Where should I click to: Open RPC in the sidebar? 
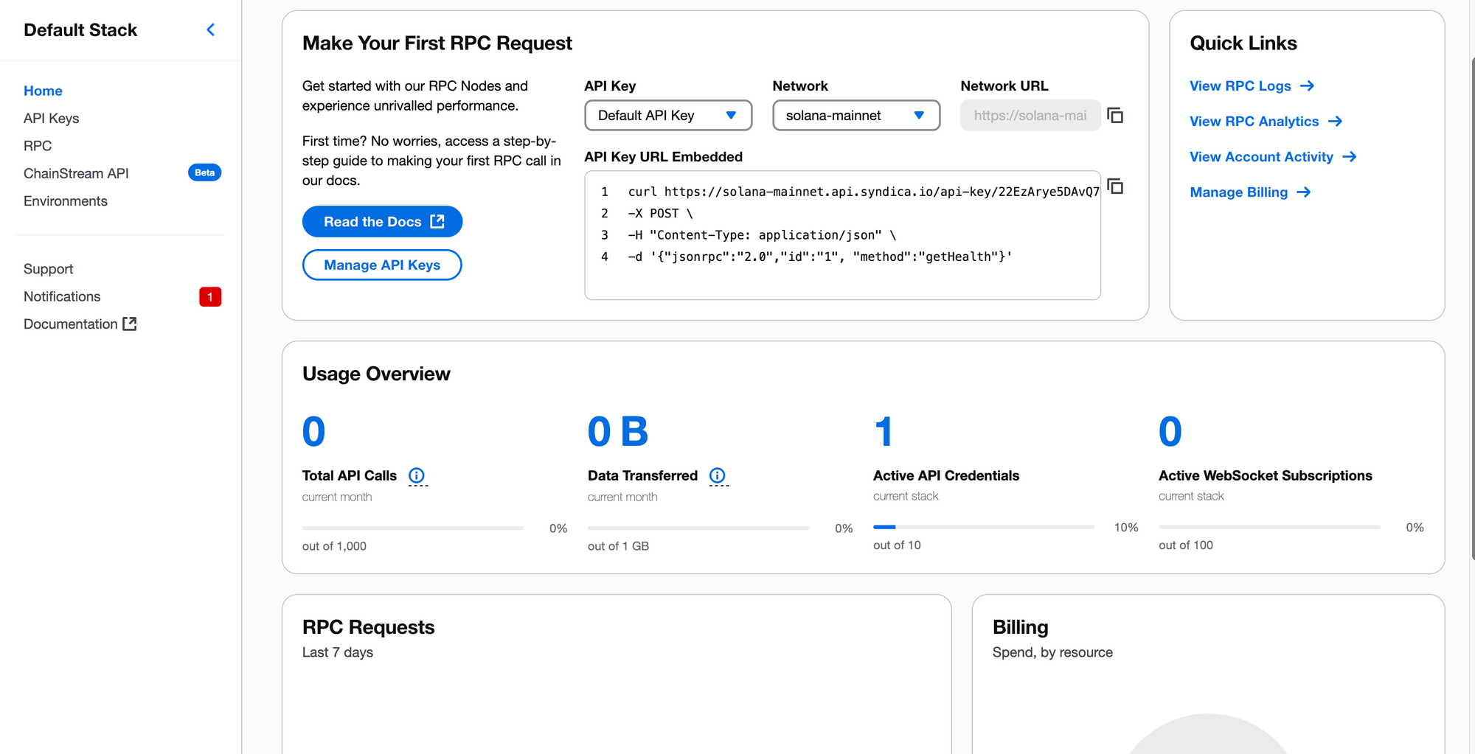(x=38, y=146)
